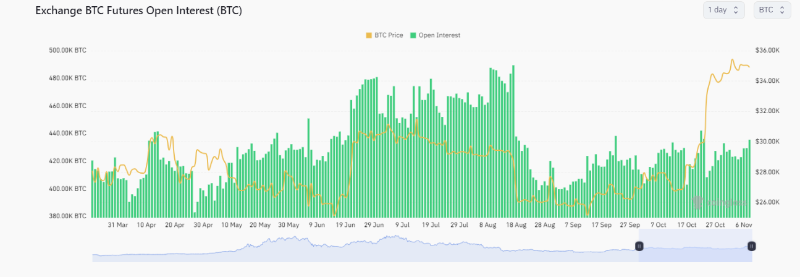Click the up-down chevron beside '1 day'

tap(736, 10)
